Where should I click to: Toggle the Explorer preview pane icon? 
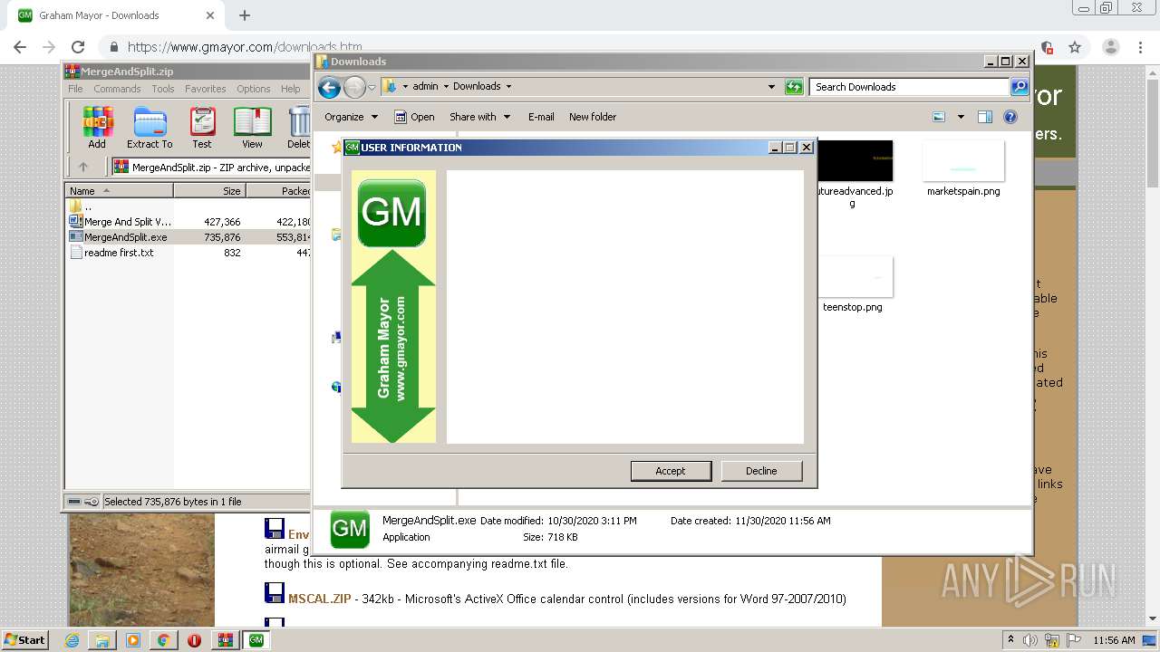[x=985, y=117]
